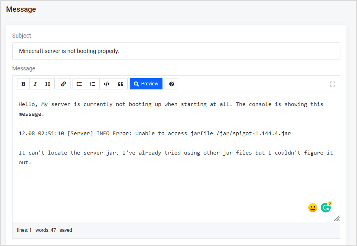
Task: Focus the Subject input field
Action: [176, 51]
